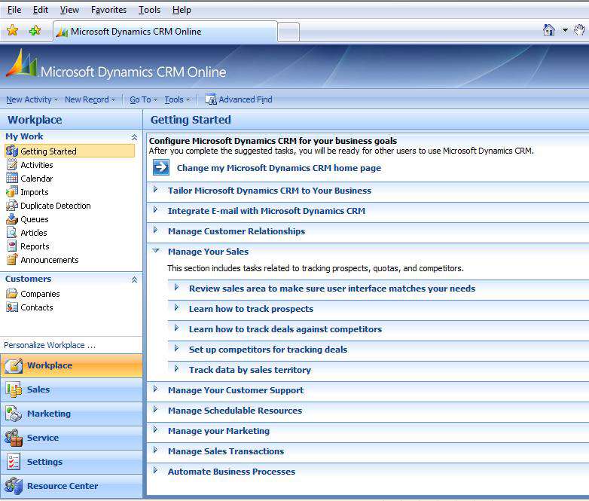This screenshot has width=589, height=501.
Task: Click the Workplace navigation icon
Action: 14,365
